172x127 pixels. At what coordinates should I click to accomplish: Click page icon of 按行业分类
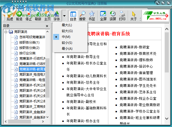pos(16,53)
